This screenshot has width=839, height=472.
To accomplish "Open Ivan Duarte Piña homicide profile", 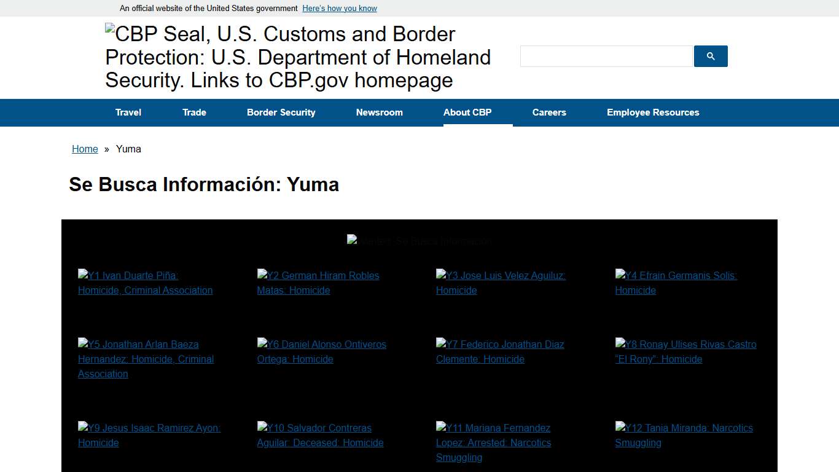I will (x=145, y=283).
